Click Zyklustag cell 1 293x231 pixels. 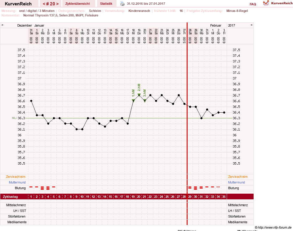point(31,197)
